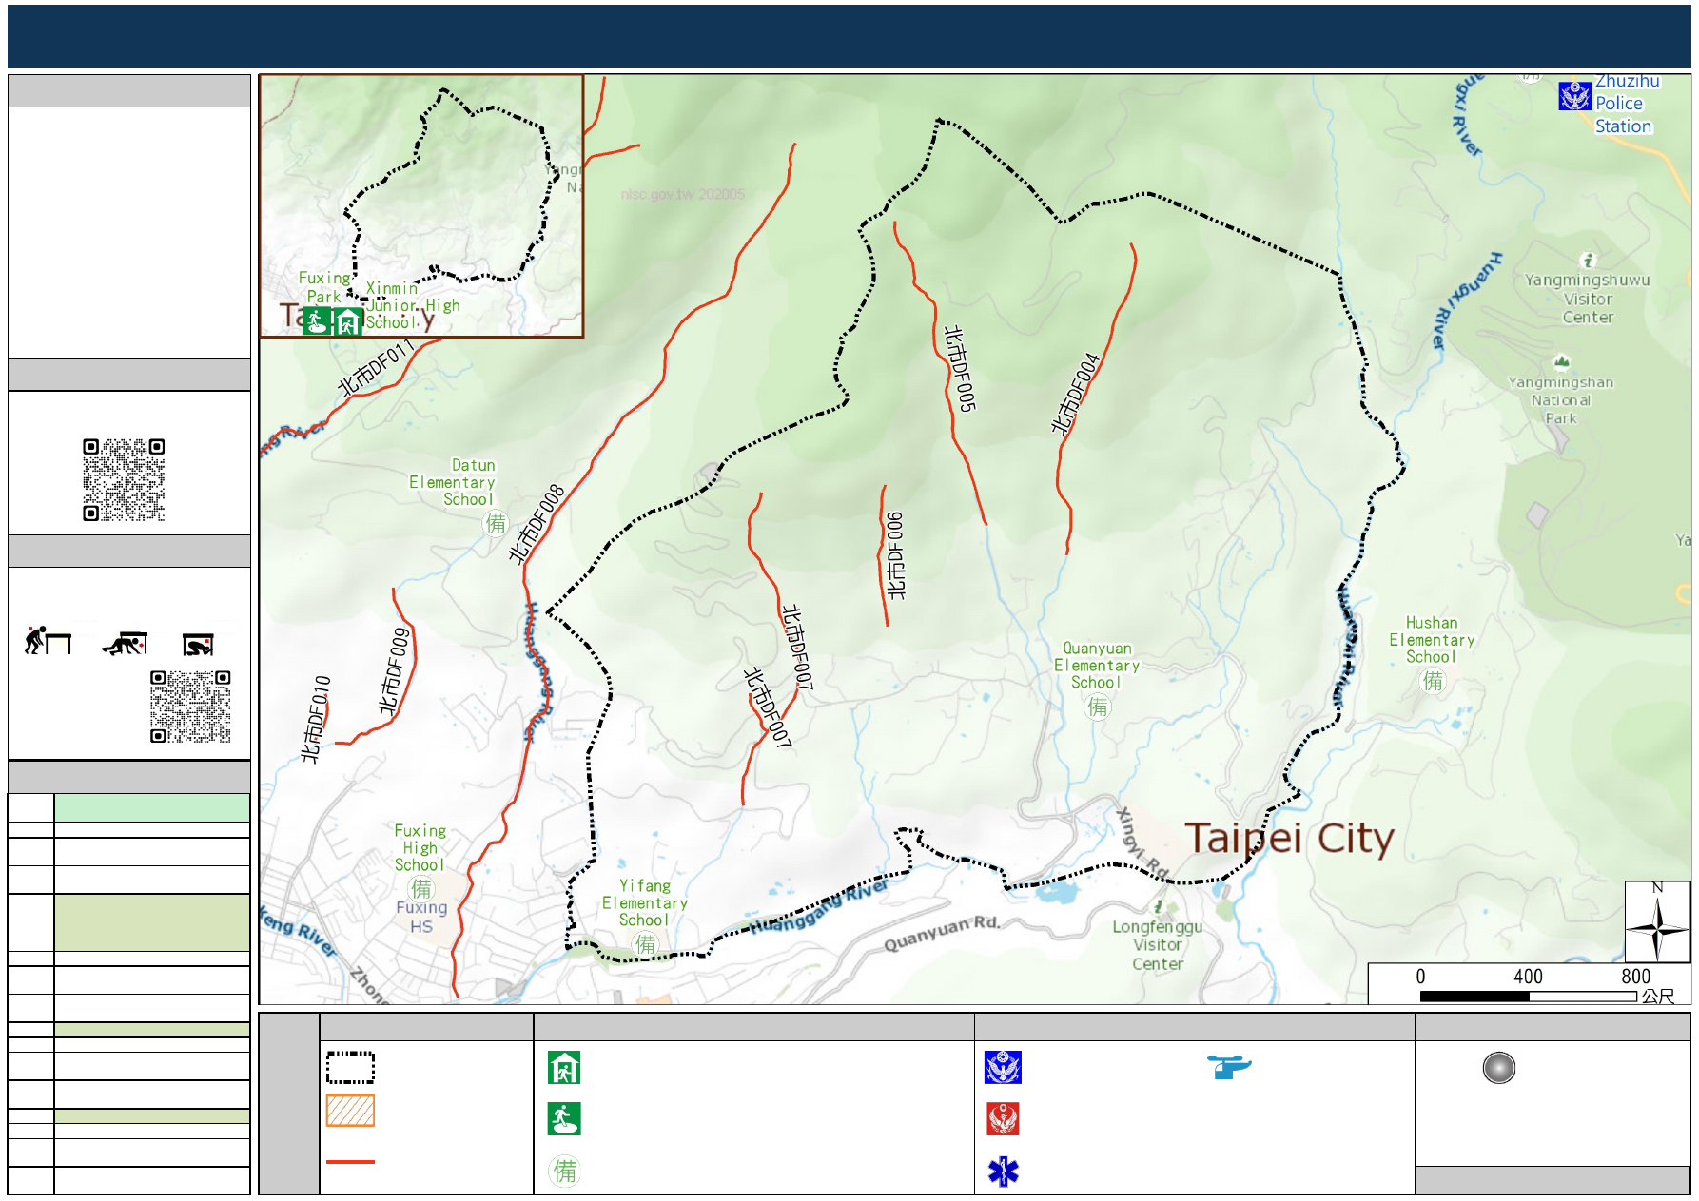Click the orange hatched legend swatch
This screenshot has height=1201, width=1699.
pos(350,1111)
